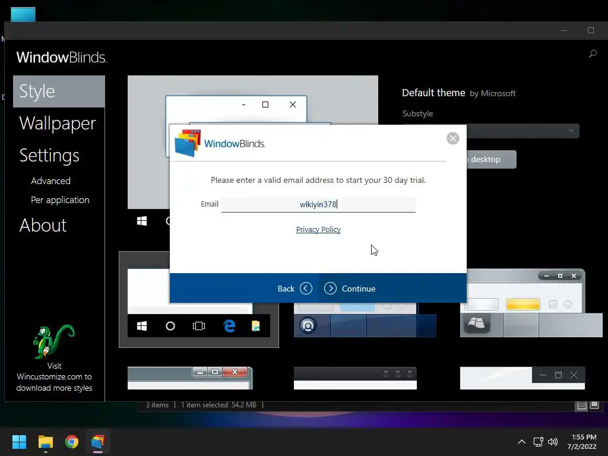Click the apply to desktop button
The height and width of the screenshot is (456, 608).
[491, 159]
